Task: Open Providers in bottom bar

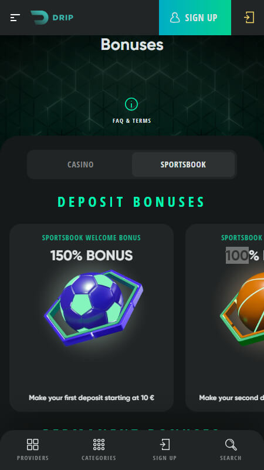Action: coord(33,449)
